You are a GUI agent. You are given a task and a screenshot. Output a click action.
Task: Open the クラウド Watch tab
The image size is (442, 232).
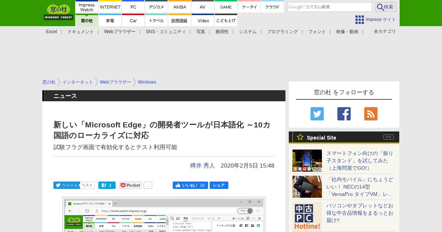click(273, 7)
